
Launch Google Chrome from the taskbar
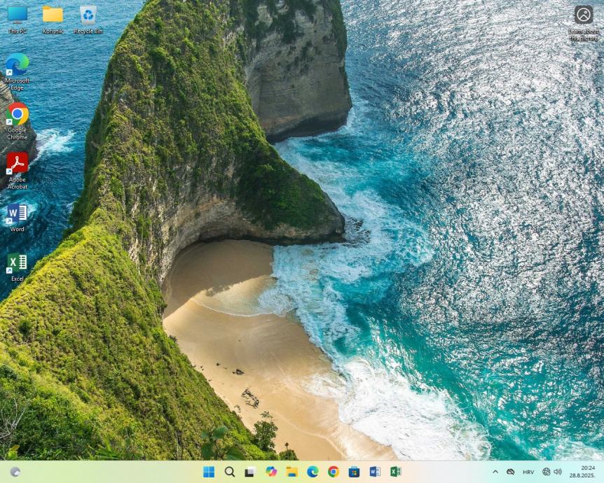click(334, 472)
